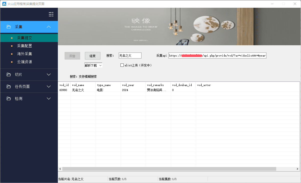
Task: Click the folder icon beside 切片
Action: pyautogui.click(x=9, y=74)
